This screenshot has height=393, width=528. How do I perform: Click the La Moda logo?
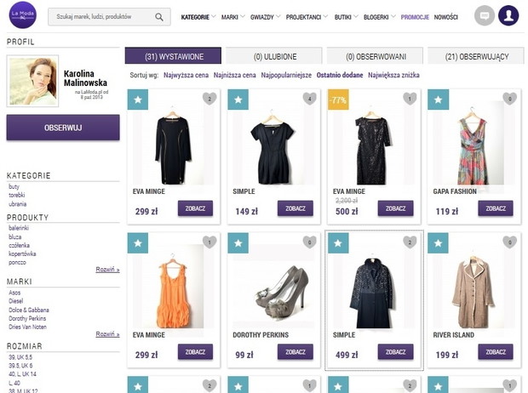click(22, 15)
